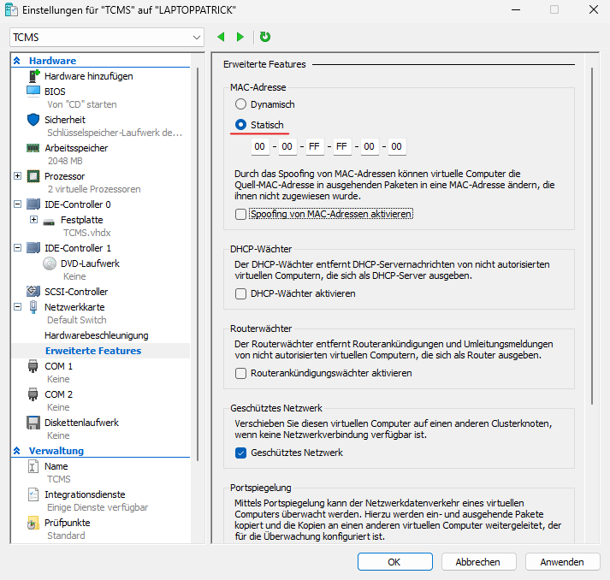Uncheck the Geschütztes Netzwerk checkbox
Screen dimensions: 610x580
click(241, 453)
